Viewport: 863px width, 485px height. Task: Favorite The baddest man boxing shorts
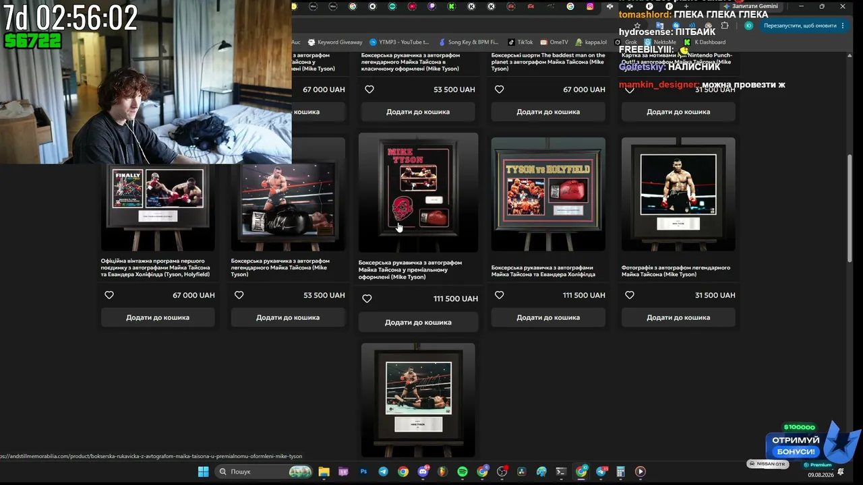click(499, 89)
